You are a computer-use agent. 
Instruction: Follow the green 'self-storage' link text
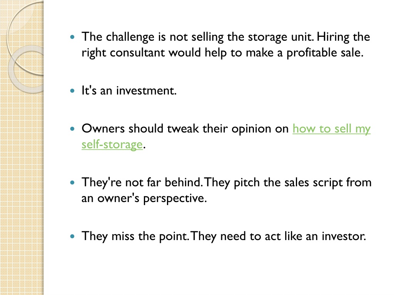(x=112, y=145)
